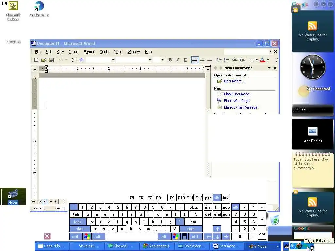Apply the red font color button
The width and height of the screenshot is (335, 251).
tap(263, 60)
